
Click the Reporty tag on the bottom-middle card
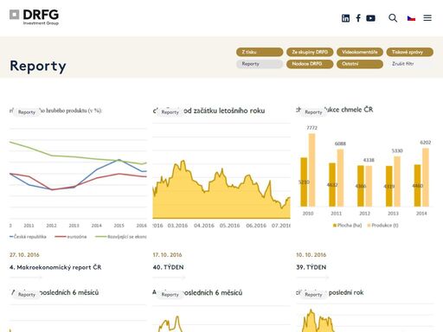tap(170, 295)
